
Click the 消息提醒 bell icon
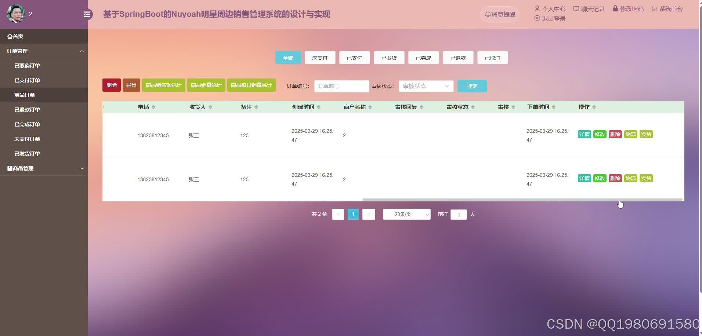click(488, 14)
